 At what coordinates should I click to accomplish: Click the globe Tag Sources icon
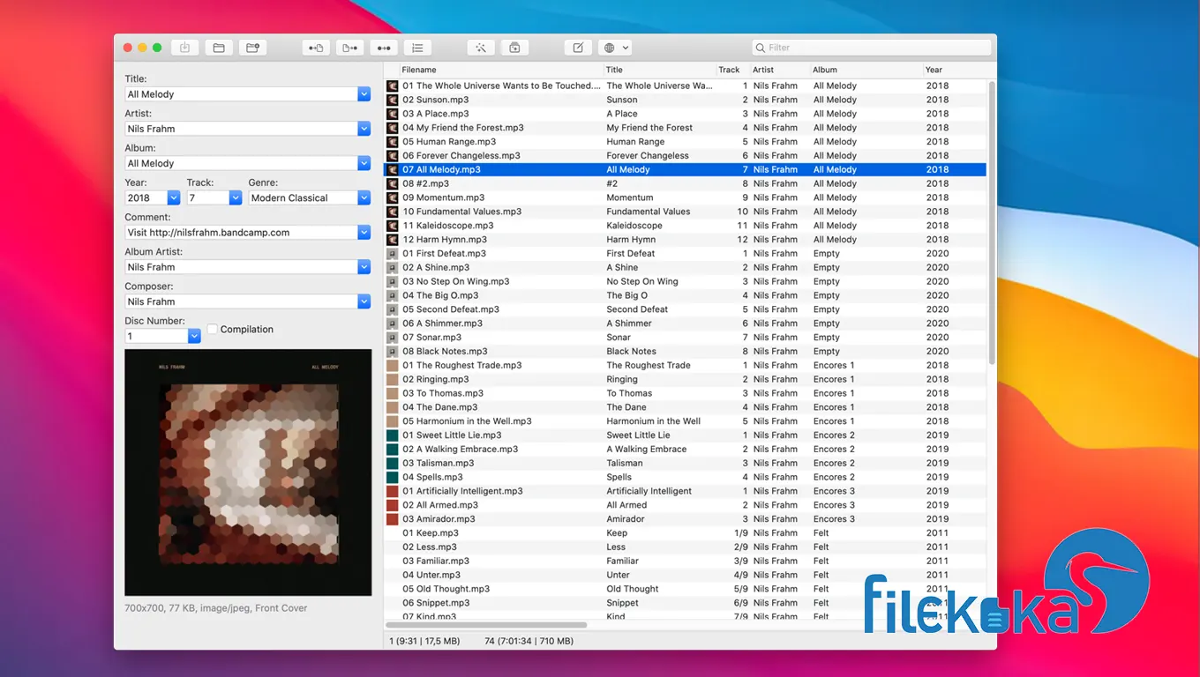[x=609, y=48]
